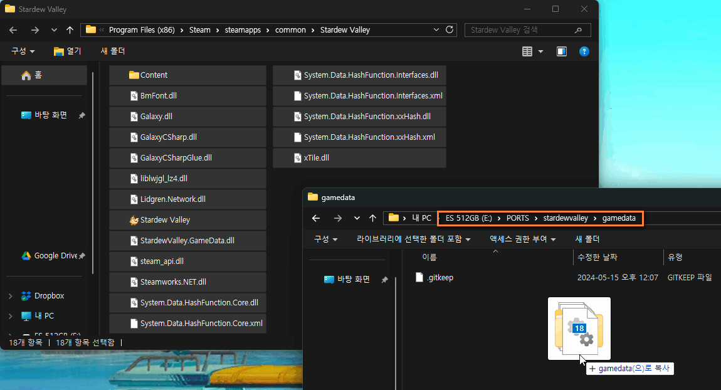This screenshot has width=721, height=390.
Task: Open 구성 menu in gamedata window
Action: tap(325, 239)
